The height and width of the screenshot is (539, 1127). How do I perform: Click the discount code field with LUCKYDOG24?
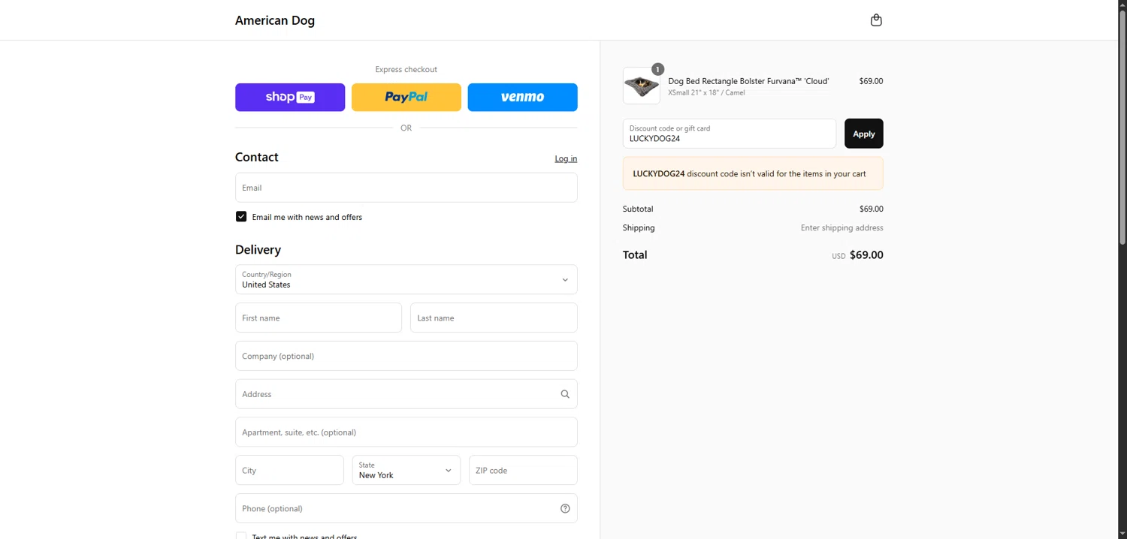730,134
